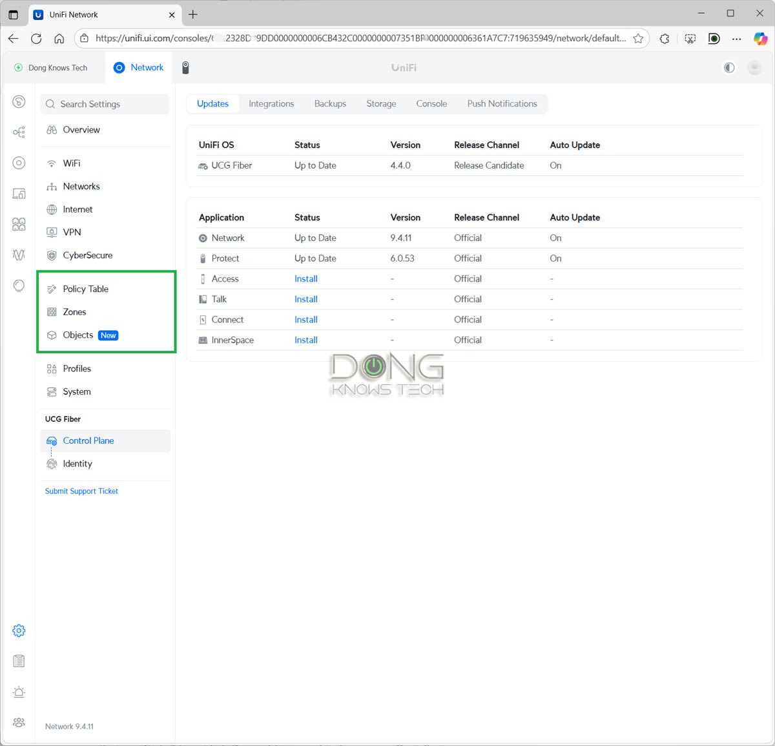Go to browser home page
775x746 pixels.
(59, 39)
